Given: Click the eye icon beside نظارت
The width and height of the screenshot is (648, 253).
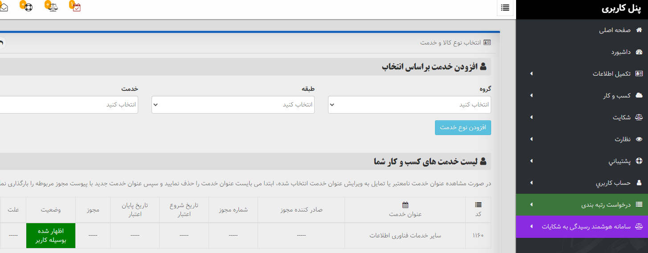Looking at the screenshot, I should pos(639,139).
